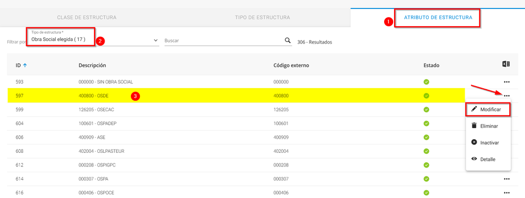Click the Detalle eye icon

pos(474,159)
